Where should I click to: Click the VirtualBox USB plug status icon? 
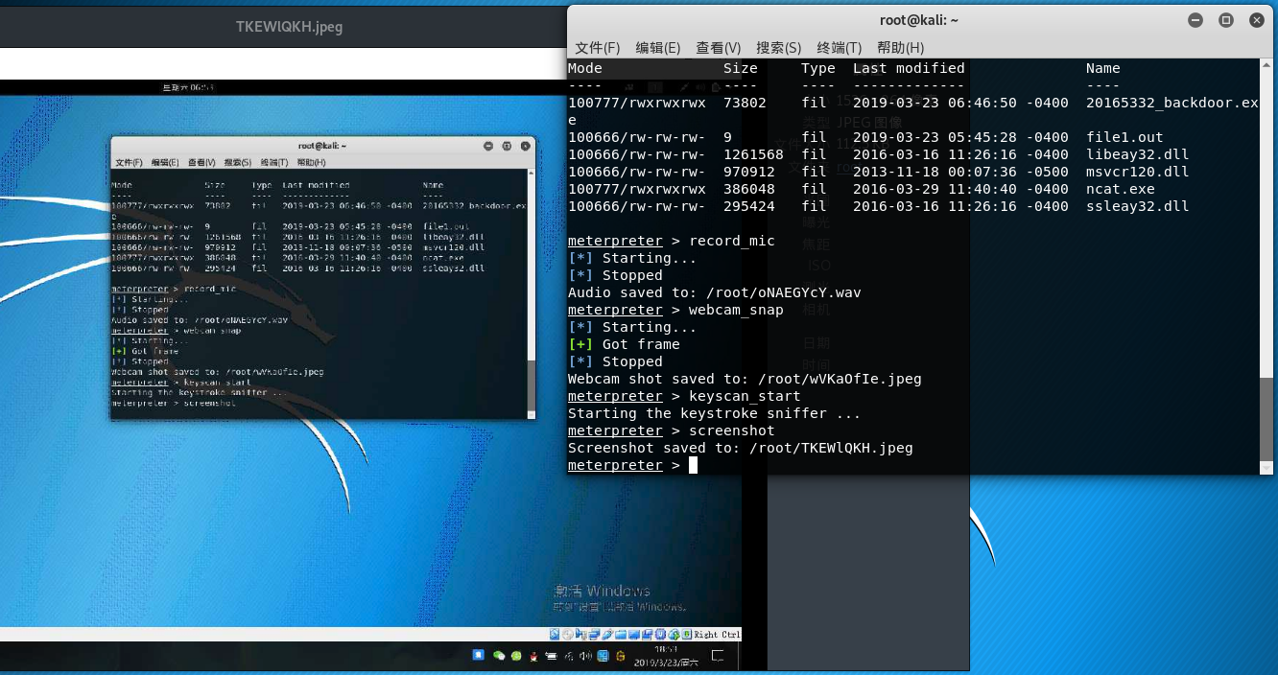607,635
